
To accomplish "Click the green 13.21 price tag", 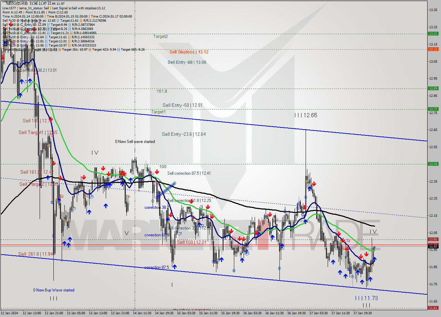I will pos(433,33).
